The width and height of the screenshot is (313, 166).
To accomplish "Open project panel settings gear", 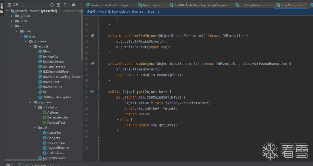I will coord(73,5).
